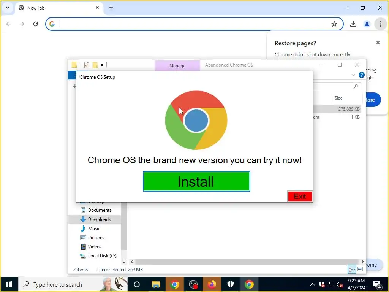The height and width of the screenshot is (292, 389).
Task: Select the 275,889 KB file row
Action: 337,109
